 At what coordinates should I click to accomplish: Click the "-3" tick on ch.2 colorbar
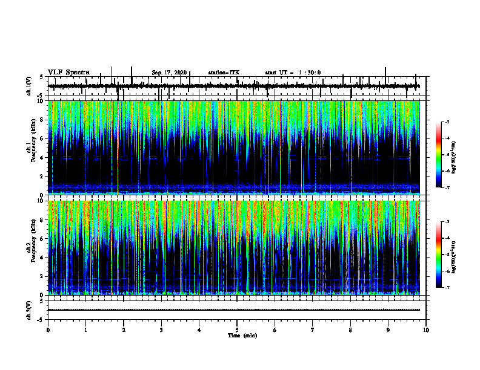coord(447,222)
